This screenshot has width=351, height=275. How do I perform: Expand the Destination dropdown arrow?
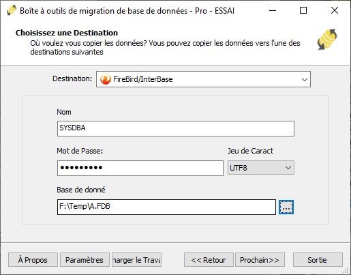tap(305, 79)
